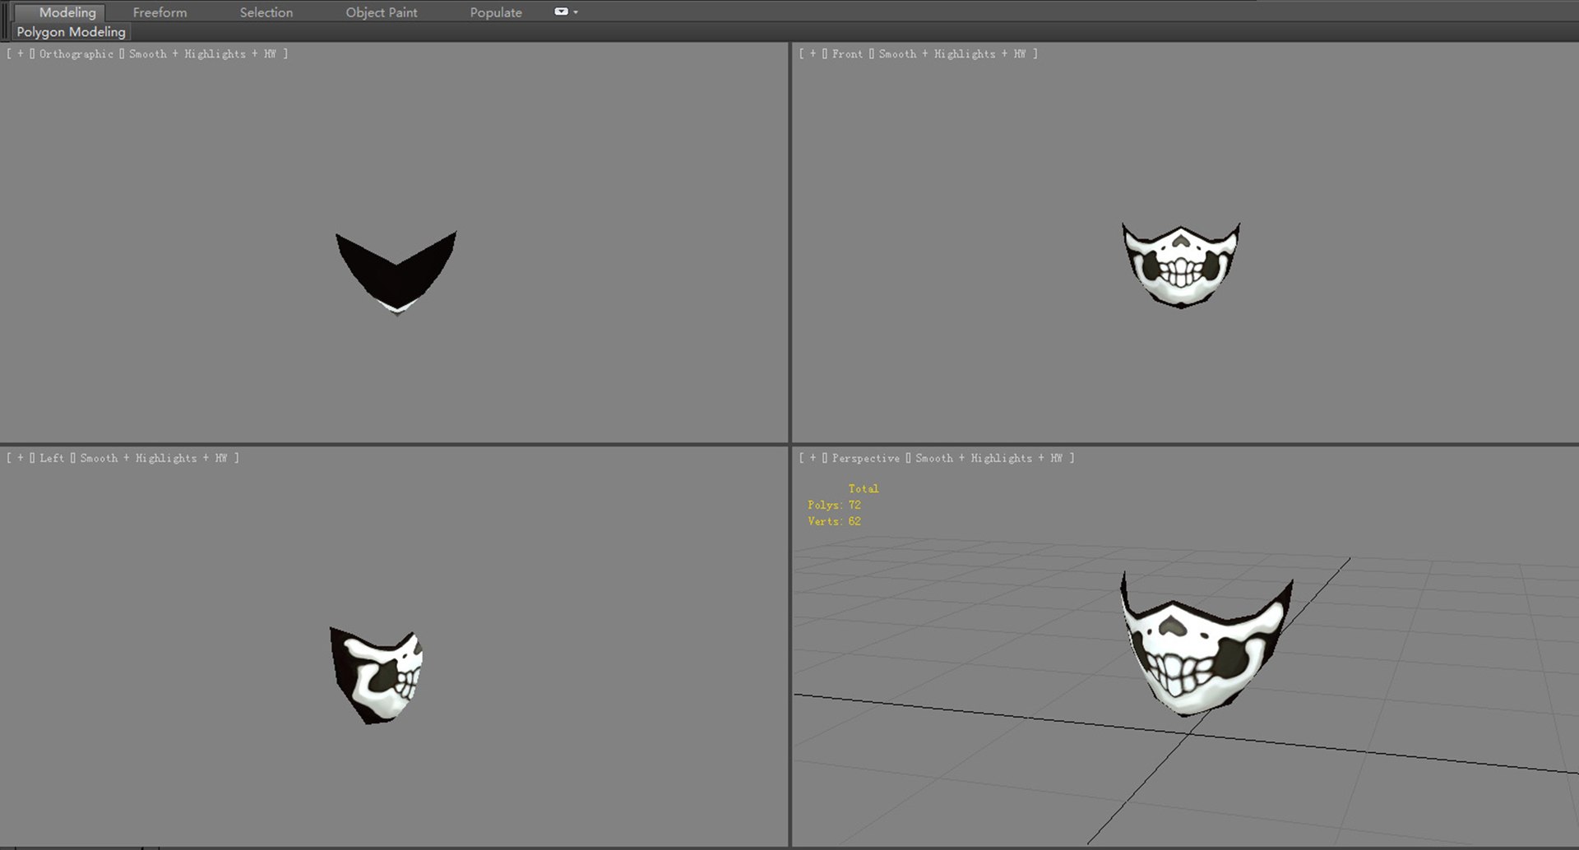Open the Orthographic view name menu

point(76,53)
